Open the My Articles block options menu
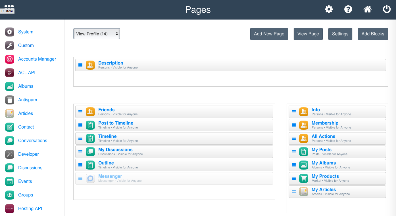This screenshot has width=396, height=216. 293,192
